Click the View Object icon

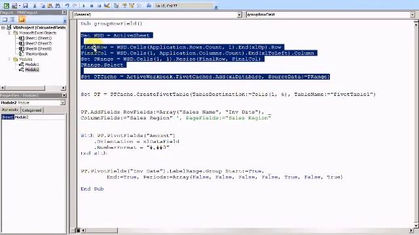point(12,20)
